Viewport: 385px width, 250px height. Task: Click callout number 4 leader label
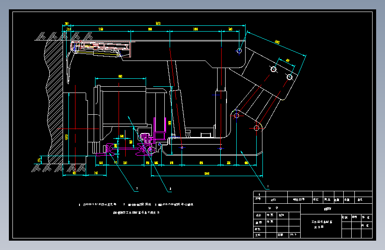[170, 189]
